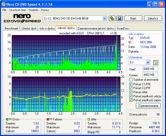The image size is (166, 136).
Task: Click the yellow Jitter legend square
Action: (x=89, y=119)
